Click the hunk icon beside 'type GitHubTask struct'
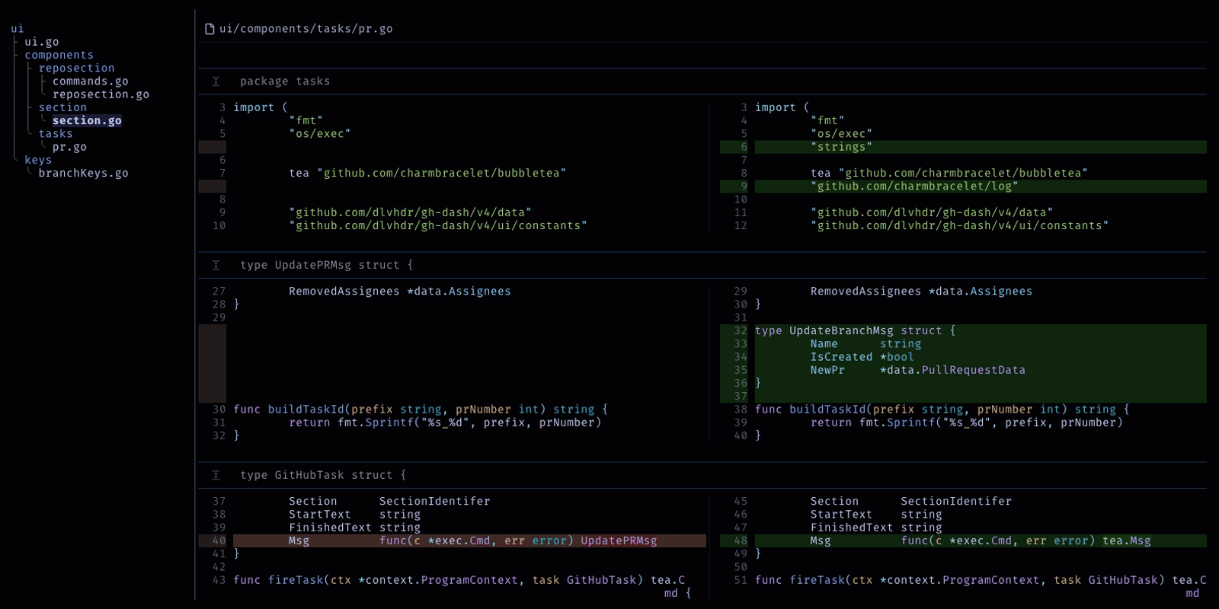This screenshot has height=609, width=1219. point(216,475)
